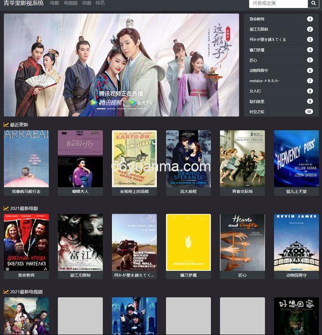Click the chart icon beside 最近更新
322x335 pixels.
[x=6, y=125]
